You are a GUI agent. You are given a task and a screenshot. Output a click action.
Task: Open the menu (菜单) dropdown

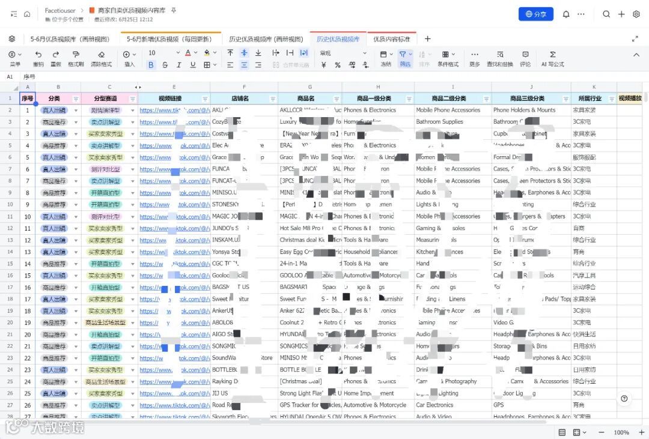coord(15,58)
